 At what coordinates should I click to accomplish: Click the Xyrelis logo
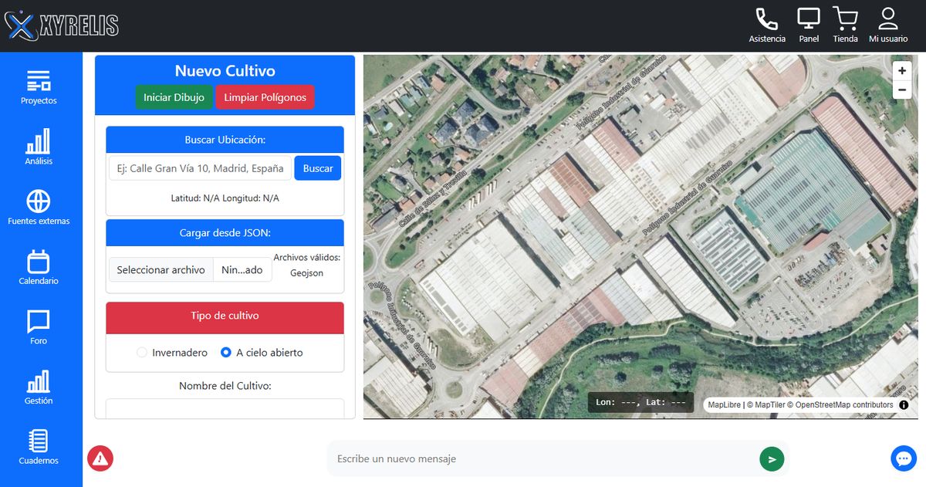pos(62,25)
